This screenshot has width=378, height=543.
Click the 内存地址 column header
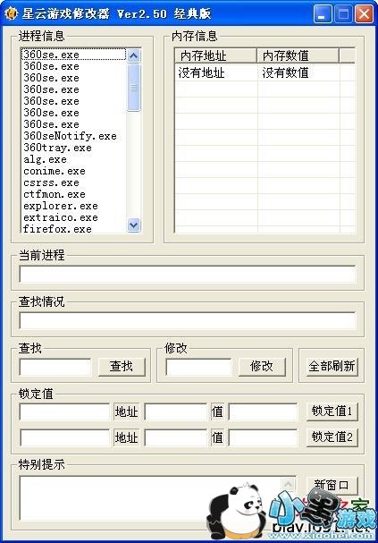(215, 55)
